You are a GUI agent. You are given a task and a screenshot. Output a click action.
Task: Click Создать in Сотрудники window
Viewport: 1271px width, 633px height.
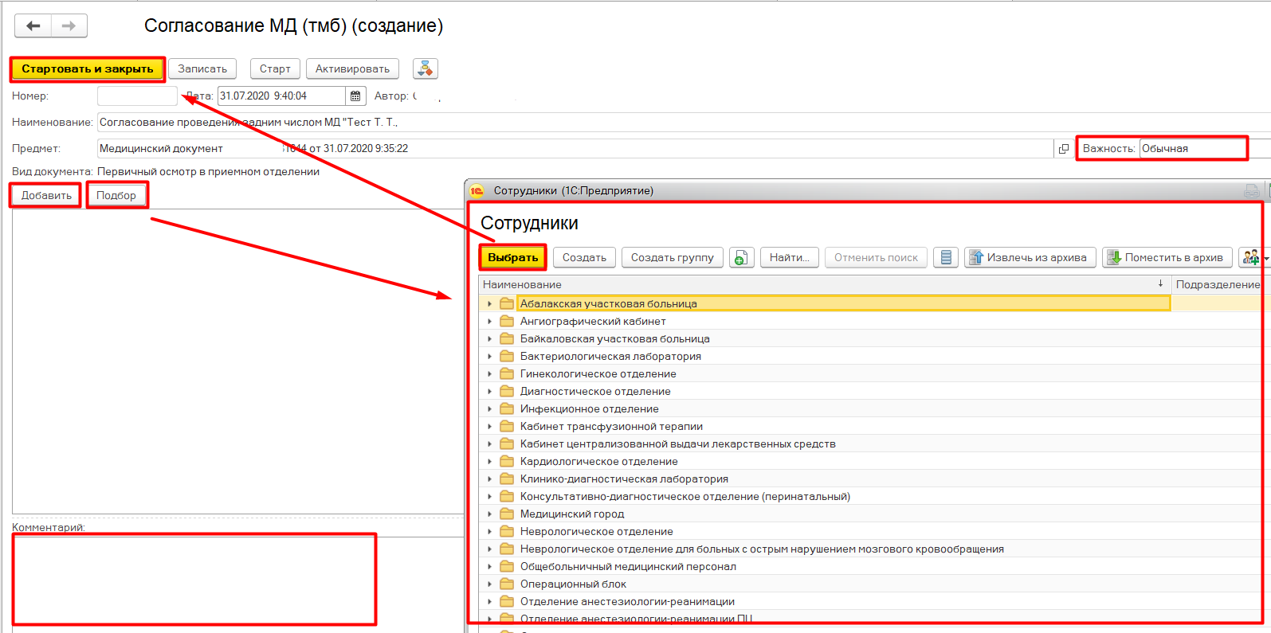[584, 257]
